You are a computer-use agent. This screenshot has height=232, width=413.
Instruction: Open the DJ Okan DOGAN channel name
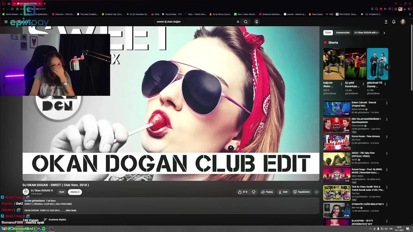coord(40,190)
